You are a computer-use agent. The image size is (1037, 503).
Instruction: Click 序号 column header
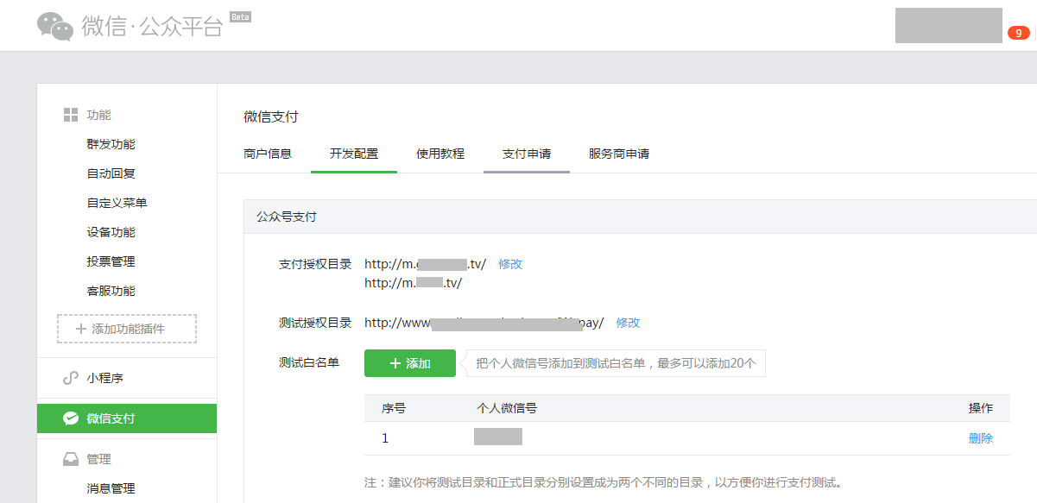(394, 408)
